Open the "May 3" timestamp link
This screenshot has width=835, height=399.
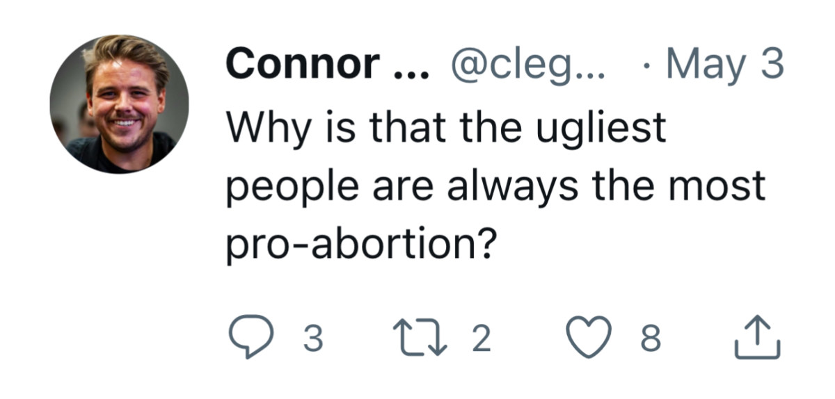[x=724, y=66]
